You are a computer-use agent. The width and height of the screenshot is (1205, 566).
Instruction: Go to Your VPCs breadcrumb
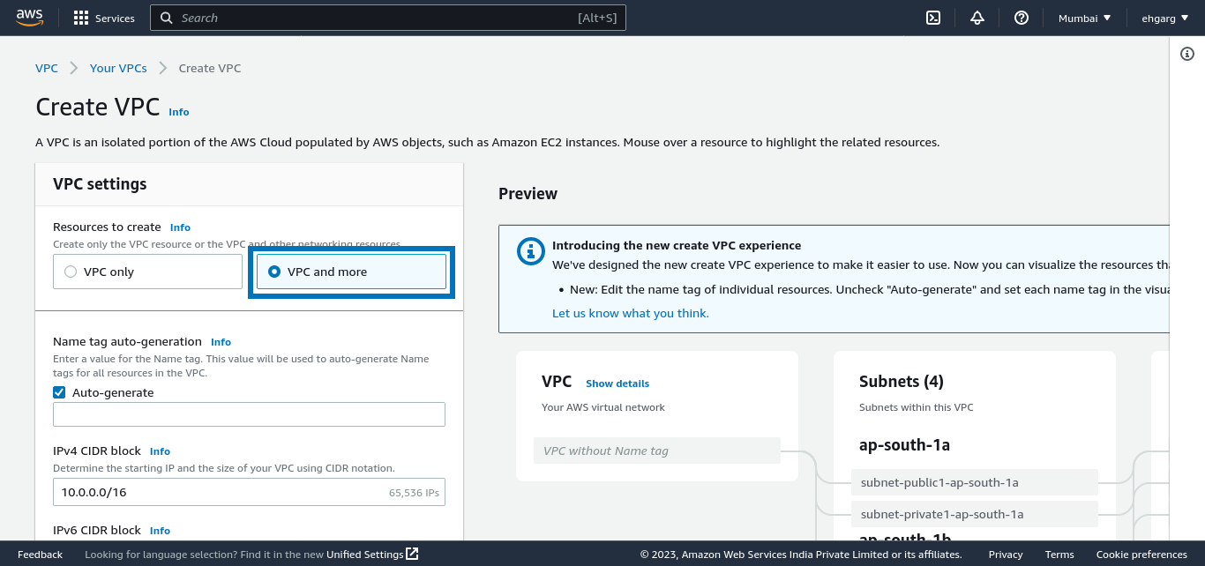point(118,68)
